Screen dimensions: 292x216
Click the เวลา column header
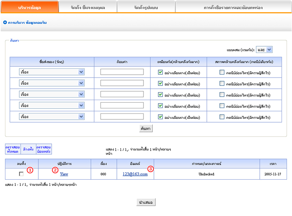[273, 164]
